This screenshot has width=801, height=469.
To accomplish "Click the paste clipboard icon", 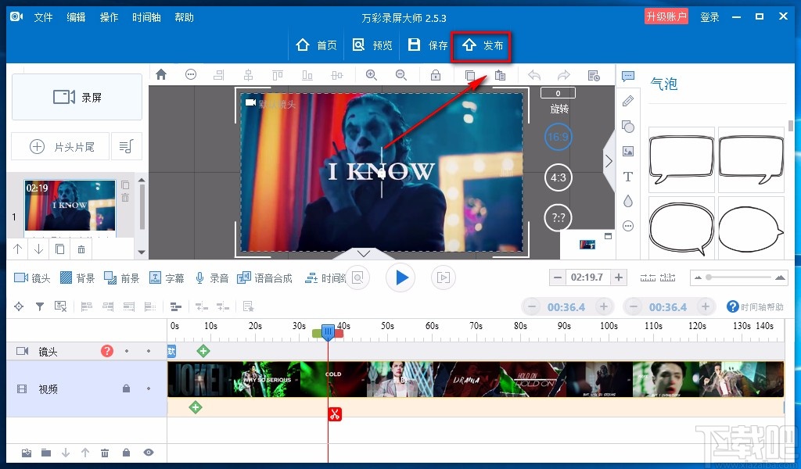I will pyautogui.click(x=500, y=76).
